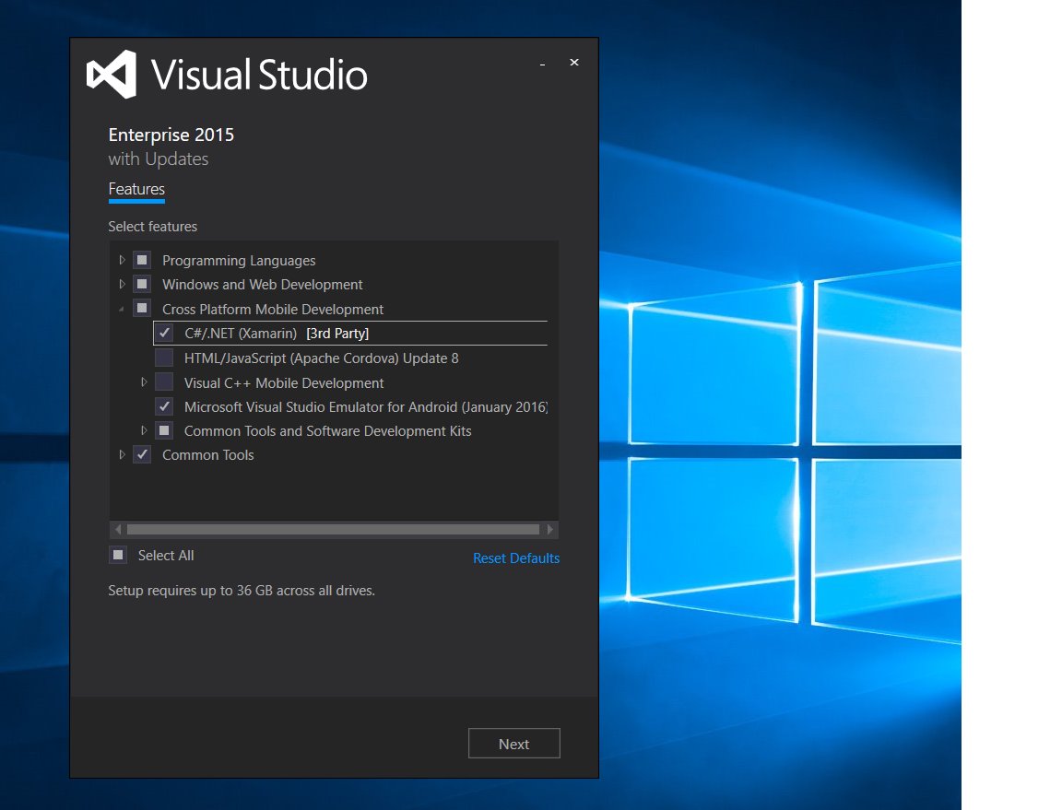
Task: Toggle the Windows and Web Development checkbox
Action: pyautogui.click(x=142, y=284)
